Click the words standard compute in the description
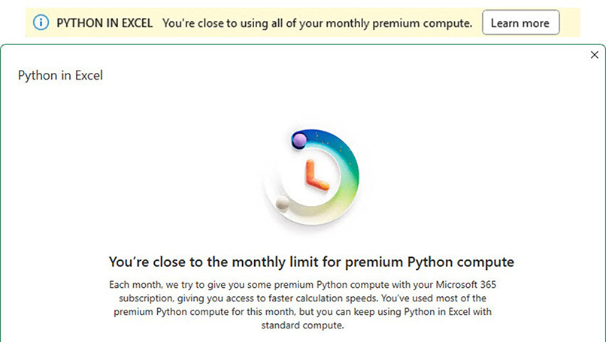This screenshot has width=606, height=342. tap(302, 325)
